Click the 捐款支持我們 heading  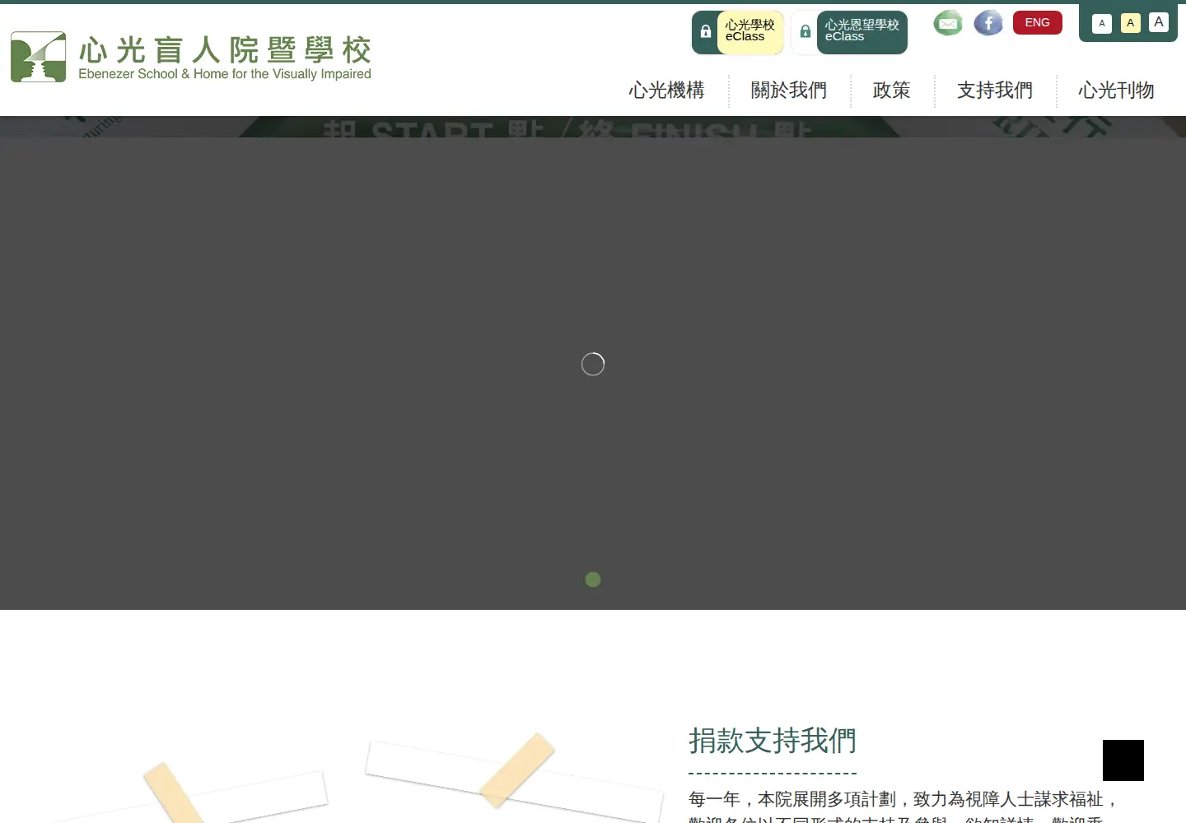(773, 741)
